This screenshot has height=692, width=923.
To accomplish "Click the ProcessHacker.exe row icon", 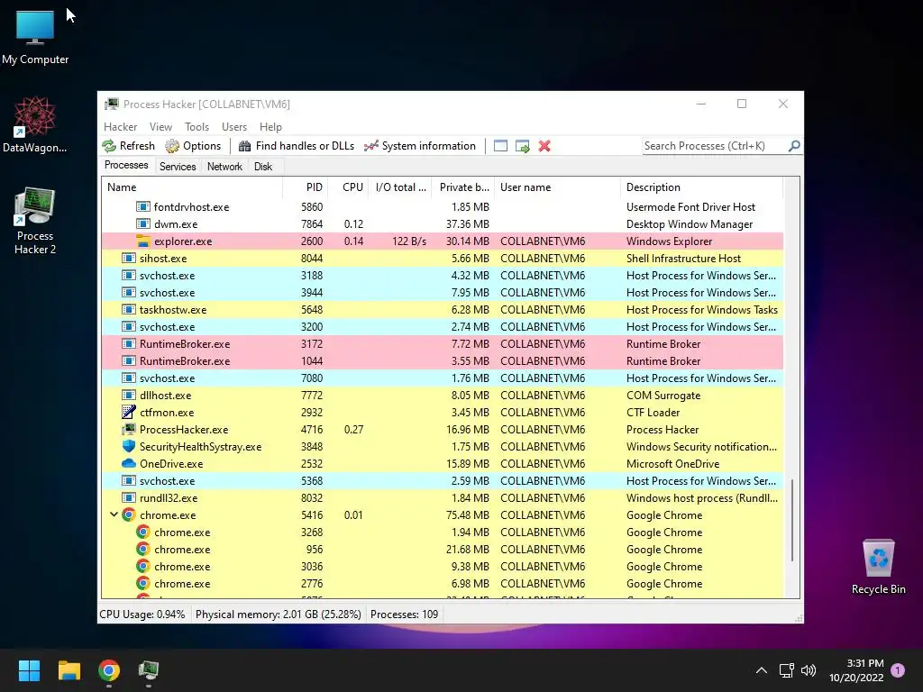I will point(128,429).
